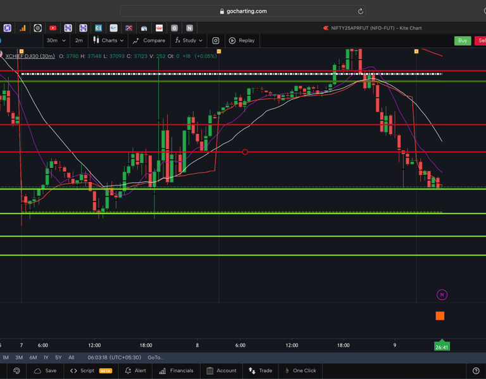
Task: Select the 1M range tab
Action: (x=6, y=358)
